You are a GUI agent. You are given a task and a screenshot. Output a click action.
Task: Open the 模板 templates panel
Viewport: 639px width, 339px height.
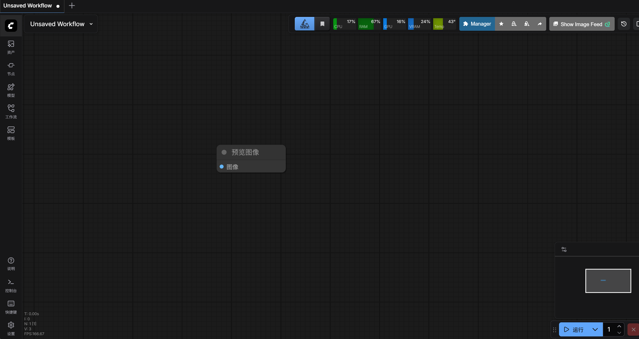tap(11, 133)
